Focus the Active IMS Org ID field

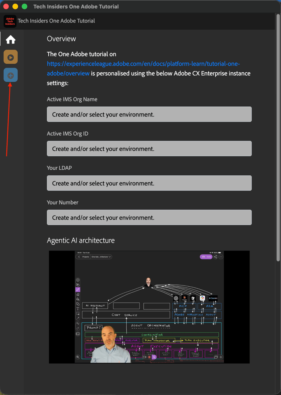(149, 149)
